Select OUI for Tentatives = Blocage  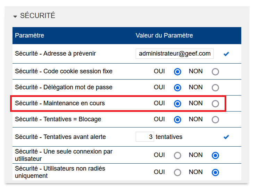point(178,120)
